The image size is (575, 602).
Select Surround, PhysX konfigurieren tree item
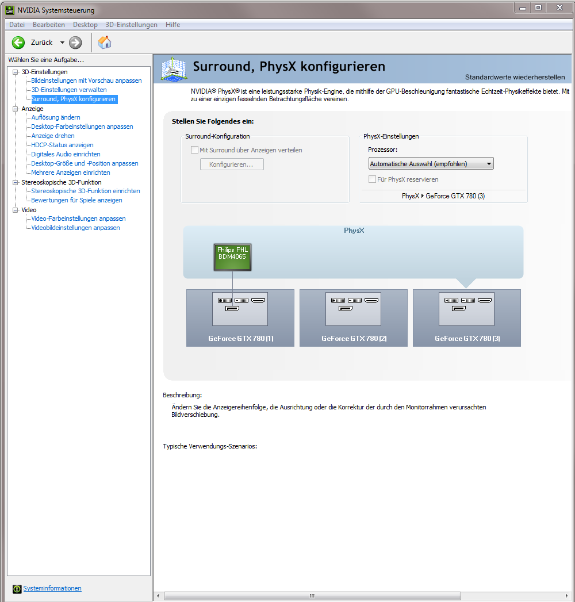74,99
